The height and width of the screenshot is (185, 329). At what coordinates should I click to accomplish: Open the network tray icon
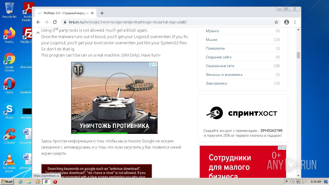pyautogui.click(x=298, y=182)
